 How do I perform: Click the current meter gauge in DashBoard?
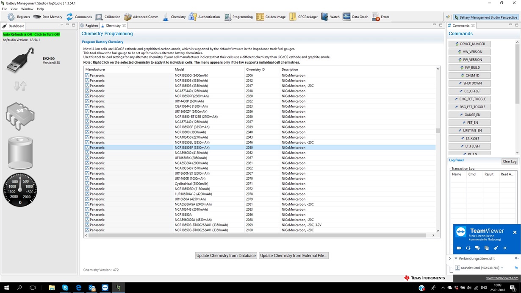tap(20, 190)
